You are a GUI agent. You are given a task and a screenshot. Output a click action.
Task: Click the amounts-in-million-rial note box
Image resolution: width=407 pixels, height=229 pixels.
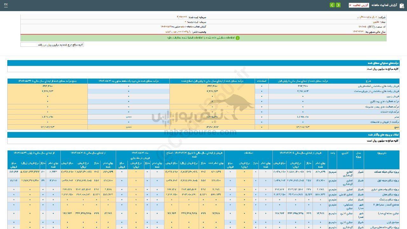tap(52, 45)
